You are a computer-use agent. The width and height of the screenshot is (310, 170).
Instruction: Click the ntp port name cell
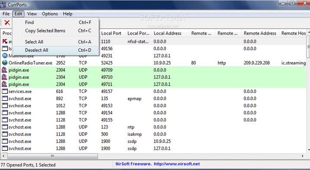(131, 127)
